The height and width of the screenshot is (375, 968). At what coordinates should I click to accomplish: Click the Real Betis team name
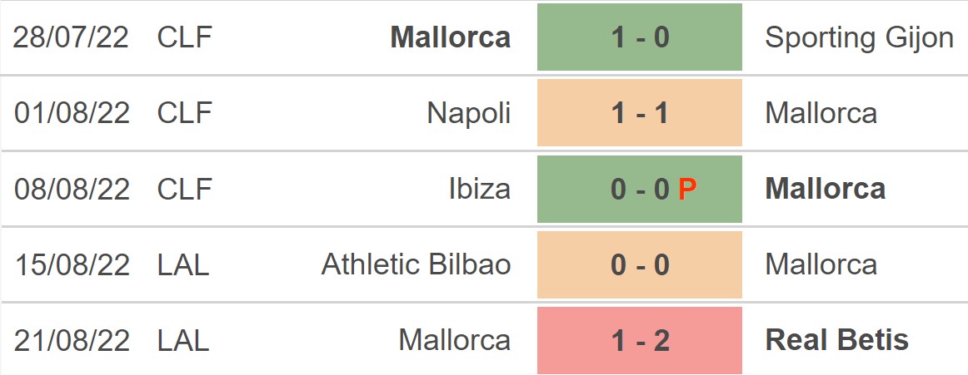(836, 340)
